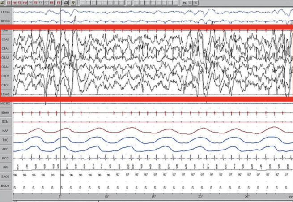Image resolution: width=293 pixels, height=202 pixels.
Task: Click the SAO2 channel label
Action: (6, 176)
